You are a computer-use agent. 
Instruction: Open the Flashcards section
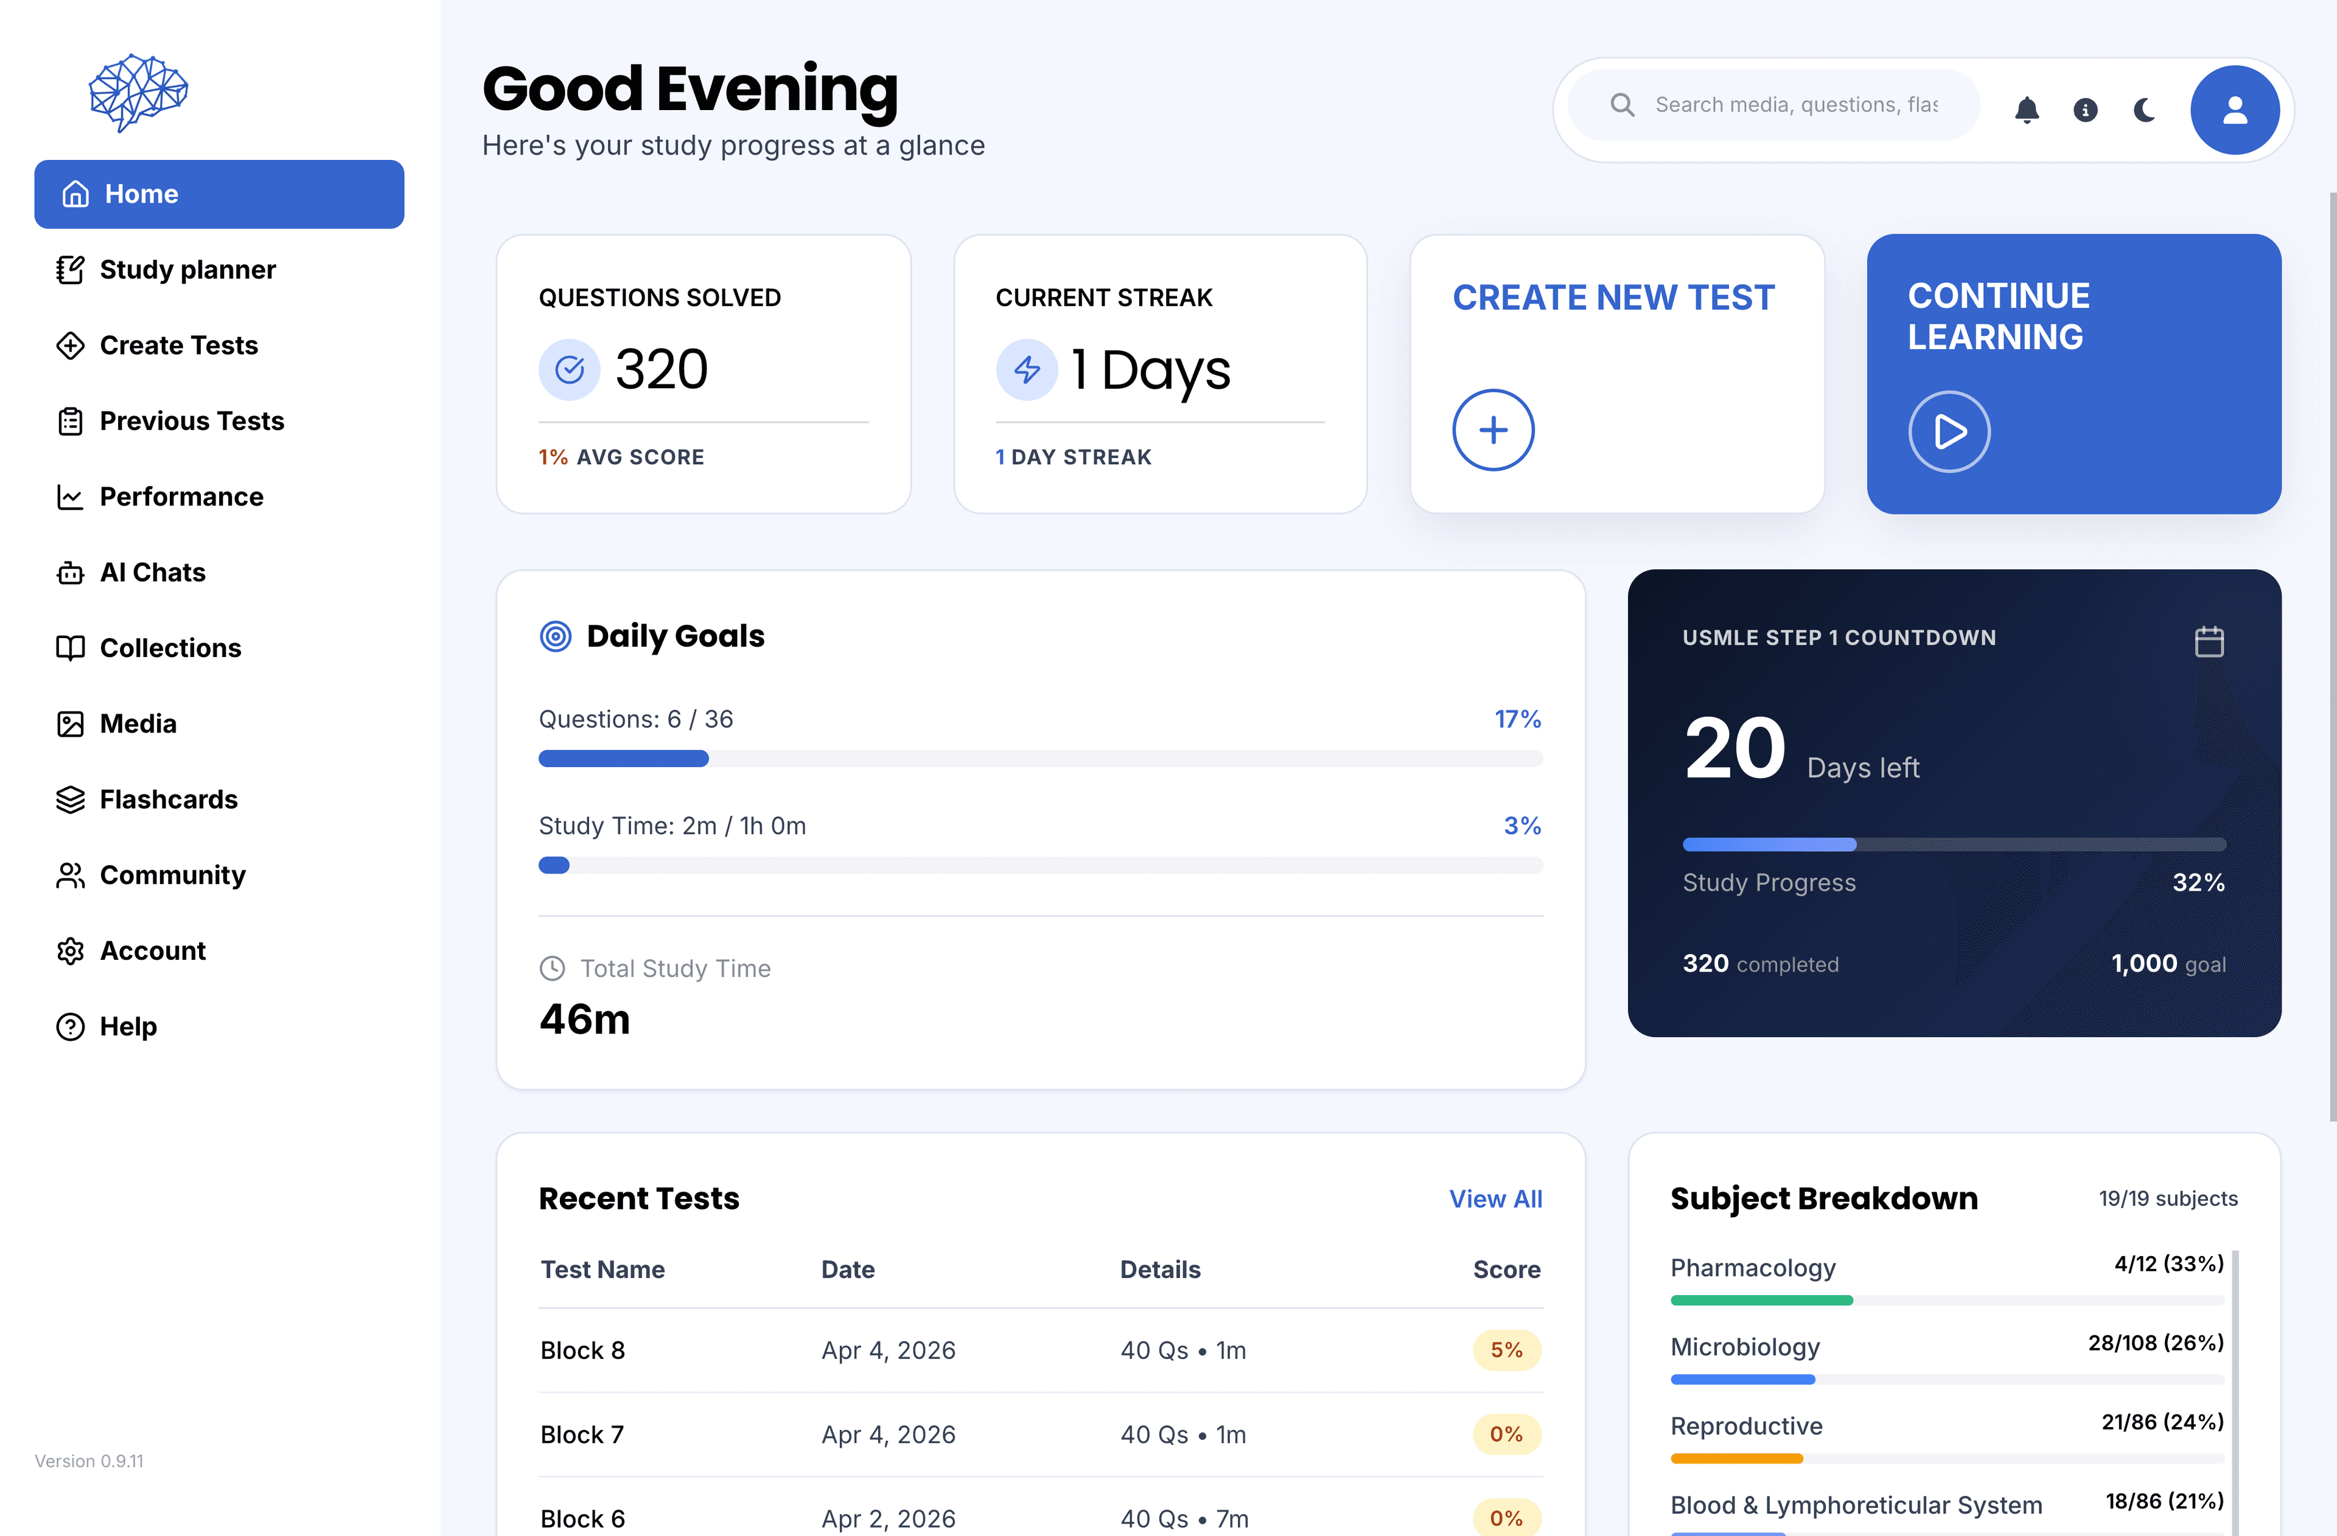[x=168, y=799]
